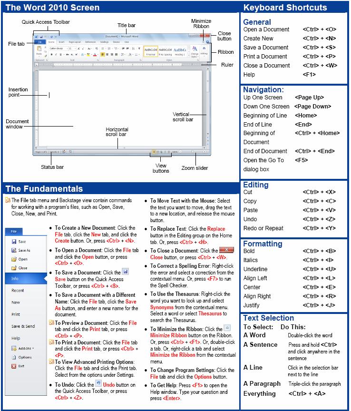Click the Strikethrough icon in Font group
The image size is (351, 411).
tap(68, 55)
